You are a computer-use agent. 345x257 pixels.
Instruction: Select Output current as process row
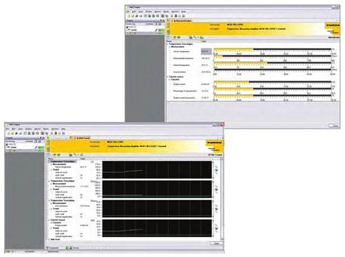(184, 98)
